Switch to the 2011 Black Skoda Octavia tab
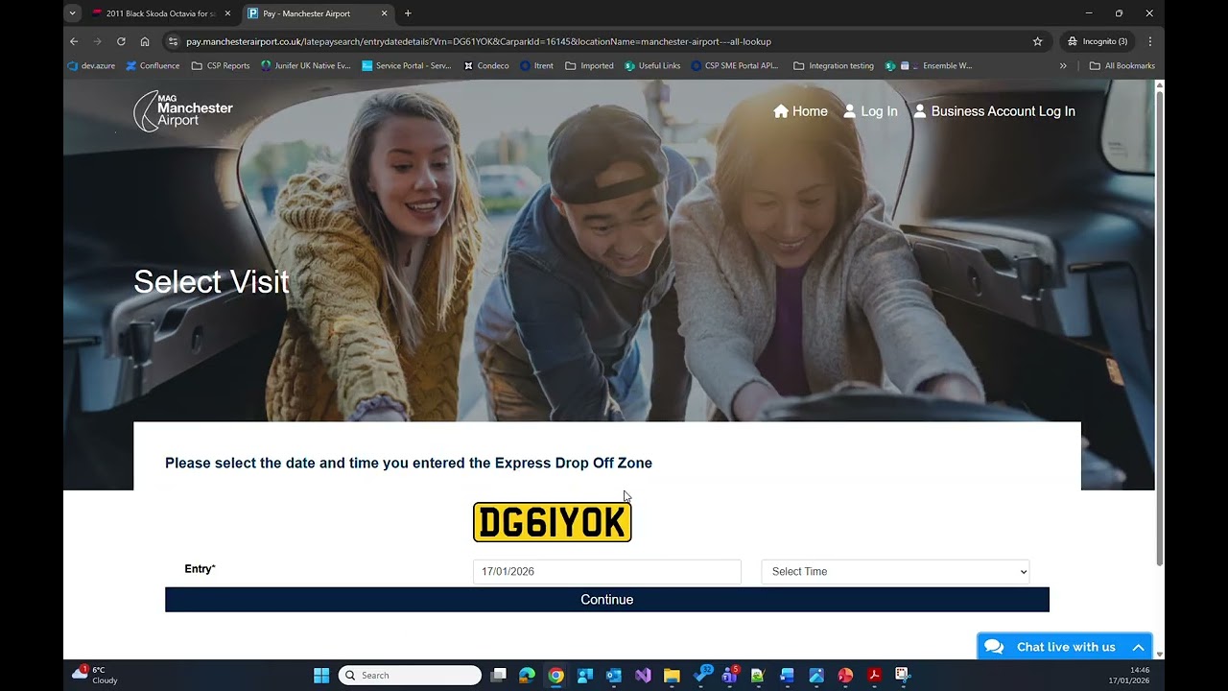 click(x=161, y=13)
